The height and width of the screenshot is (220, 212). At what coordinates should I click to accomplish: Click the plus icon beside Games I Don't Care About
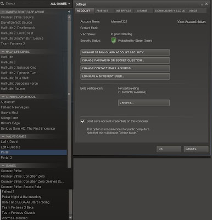pyautogui.click(x=69, y=12)
